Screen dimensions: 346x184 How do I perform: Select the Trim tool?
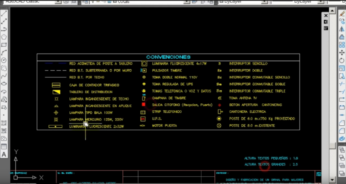click(342, 84)
